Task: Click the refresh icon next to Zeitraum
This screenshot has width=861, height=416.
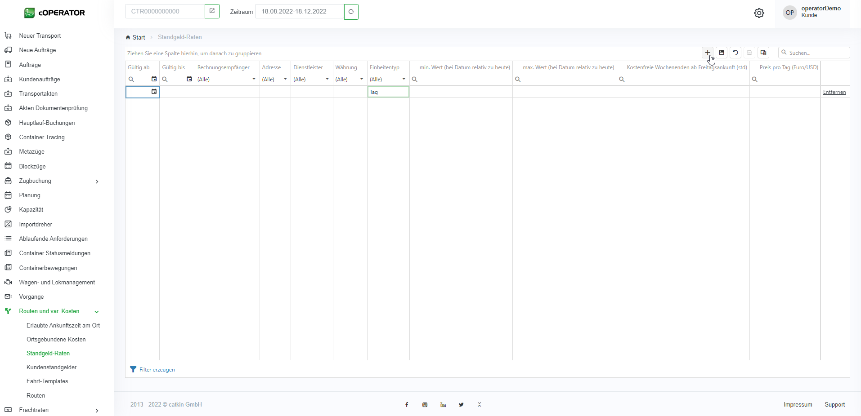Action: [351, 12]
